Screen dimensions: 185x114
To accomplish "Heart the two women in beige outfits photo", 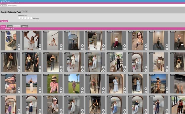I will click(167, 67).
